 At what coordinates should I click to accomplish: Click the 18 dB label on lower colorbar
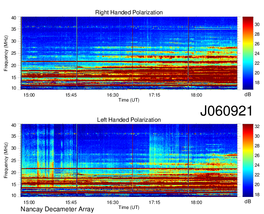coord(257,195)
